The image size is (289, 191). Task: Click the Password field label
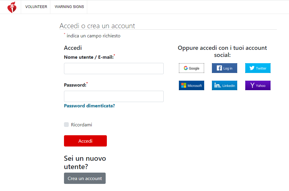[x=75, y=85]
